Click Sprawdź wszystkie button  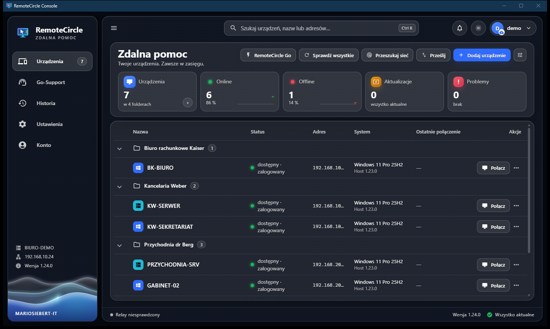tap(329, 55)
